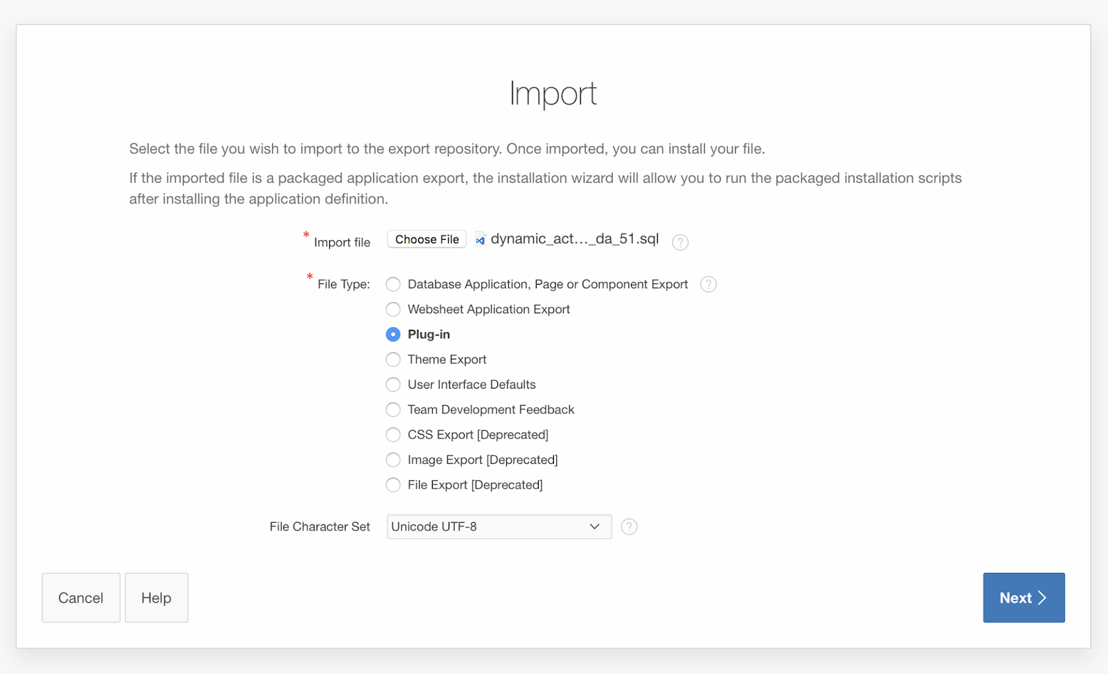The width and height of the screenshot is (1108, 674).
Task: Open help for File Character Set
Action: (x=629, y=526)
